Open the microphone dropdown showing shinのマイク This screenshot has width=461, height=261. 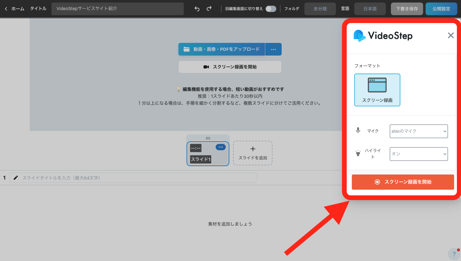(x=419, y=131)
